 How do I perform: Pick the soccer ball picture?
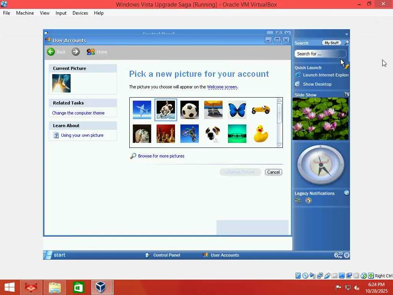190,110
